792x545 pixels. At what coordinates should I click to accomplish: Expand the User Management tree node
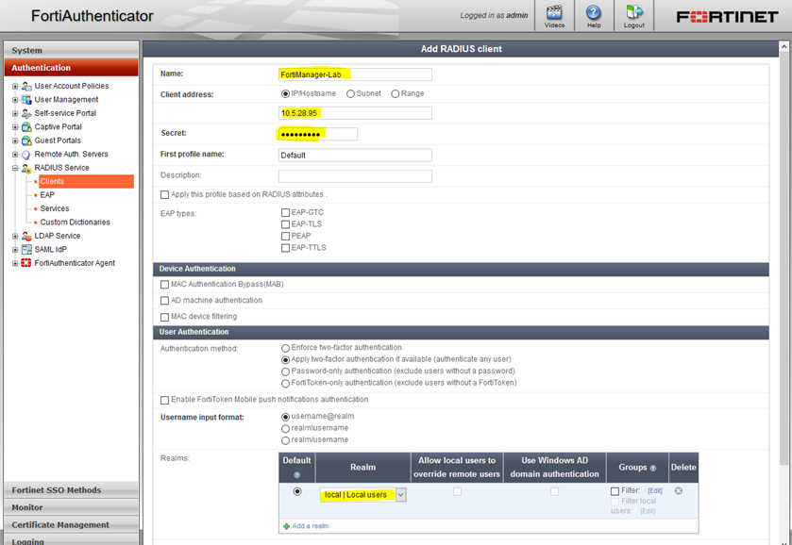(15, 100)
